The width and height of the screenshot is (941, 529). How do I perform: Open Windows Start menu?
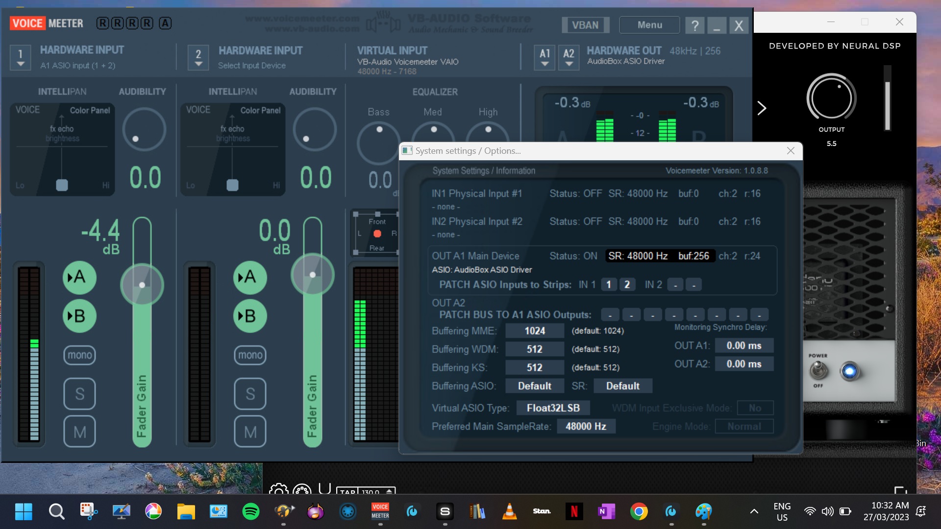[x=24, y=512]
